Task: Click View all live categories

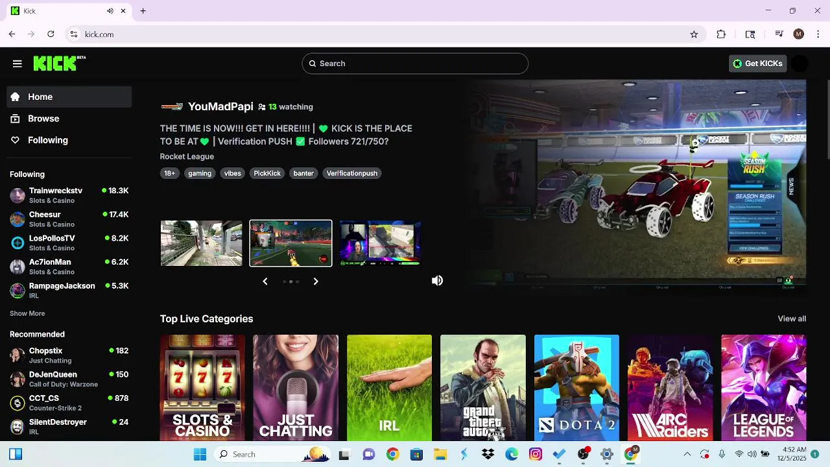Action: [792, 318]
